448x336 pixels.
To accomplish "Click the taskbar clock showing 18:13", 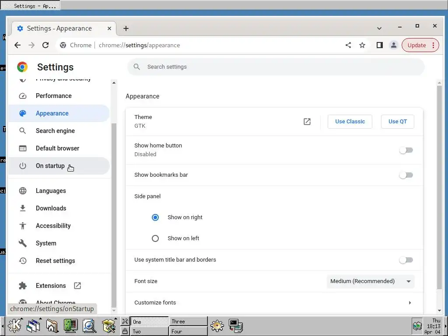I will pyautogui.click(x=433, y=326).
